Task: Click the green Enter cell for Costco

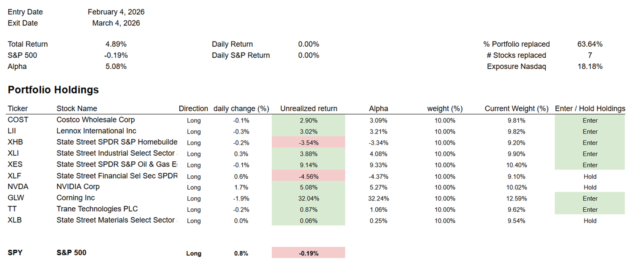Action: pyautogui.click(x=590, y=121)
